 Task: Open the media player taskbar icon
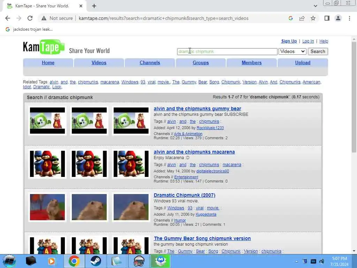point(52,261)
